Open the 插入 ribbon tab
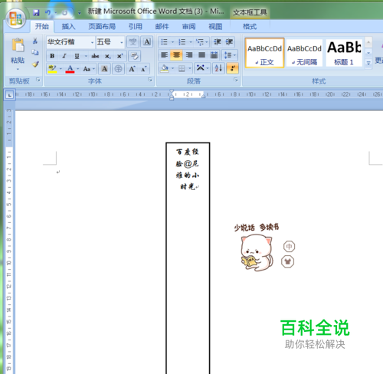Image resolution: width=383 pixels, height=374 pixels. (x=68, y=26)
